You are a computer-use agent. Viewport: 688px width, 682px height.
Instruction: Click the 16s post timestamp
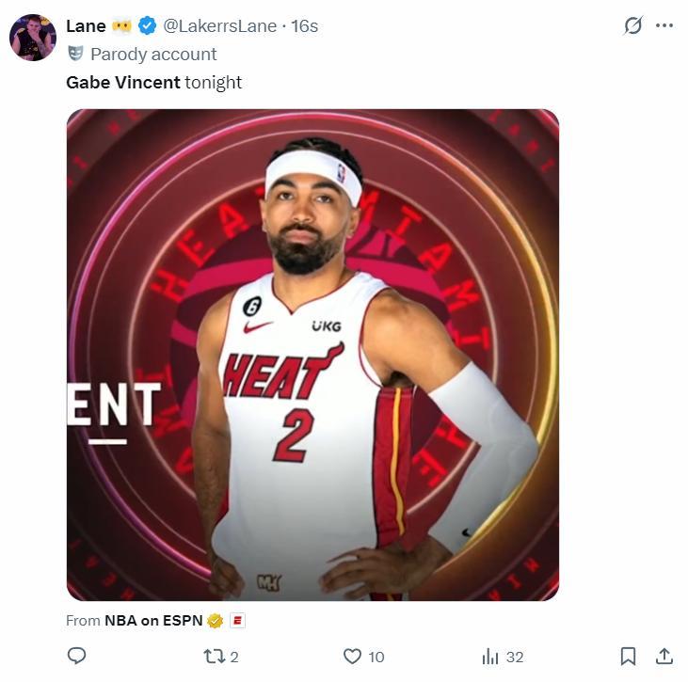(x=305, y=26)
